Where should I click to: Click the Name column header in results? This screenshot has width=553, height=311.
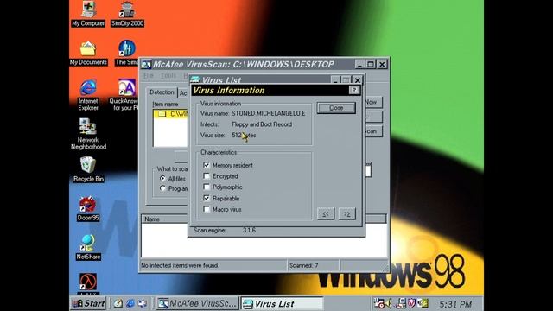[x=164, y=219]
